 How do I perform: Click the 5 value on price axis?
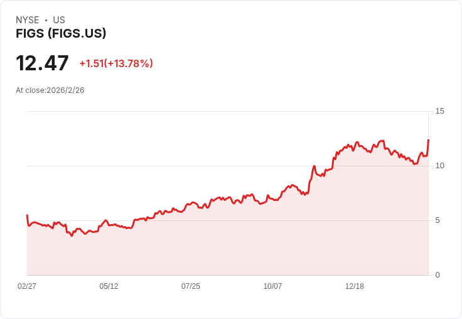[438, 220]
